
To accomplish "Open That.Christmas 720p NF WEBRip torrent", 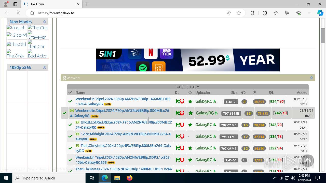I will pos(123,148).
